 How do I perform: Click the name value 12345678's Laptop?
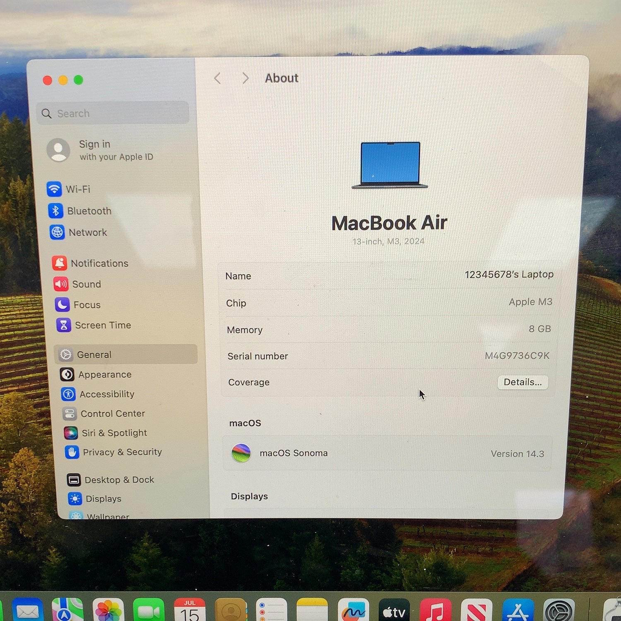pos(509,274)
